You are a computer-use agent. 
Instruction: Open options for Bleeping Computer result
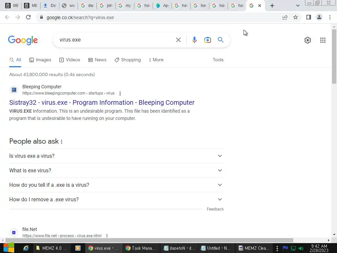point(120,93)
